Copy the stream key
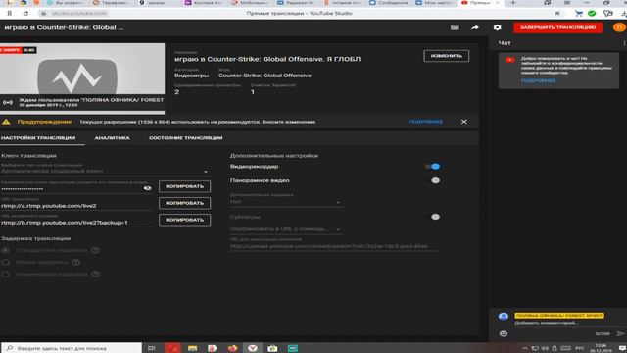The height and width of the screenshot is (353, 627). (x=184, y=186)
